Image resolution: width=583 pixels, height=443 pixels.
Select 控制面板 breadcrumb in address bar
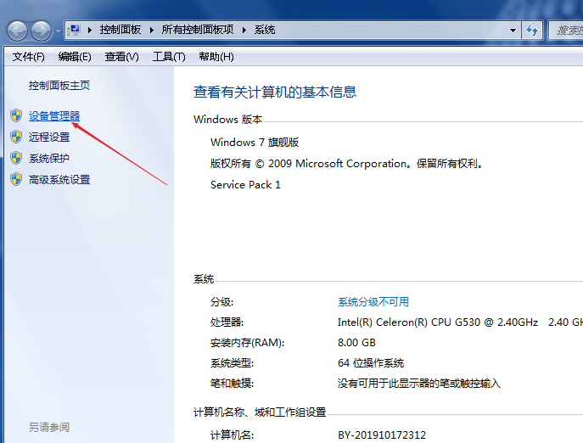pyautogui.click(x=121, y=30)
